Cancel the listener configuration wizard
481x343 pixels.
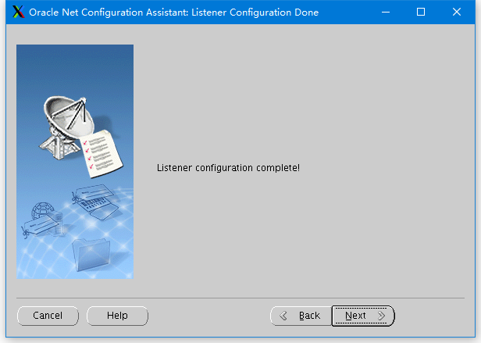(x=48, y=316)
